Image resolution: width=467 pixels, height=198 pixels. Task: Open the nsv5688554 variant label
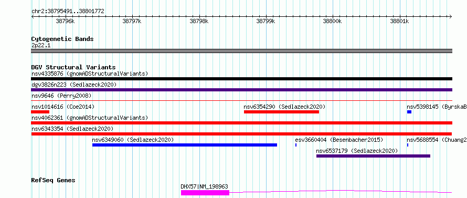point(437,140)
